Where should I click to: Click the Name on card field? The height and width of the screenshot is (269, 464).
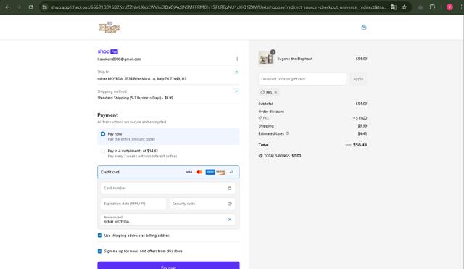(168, 220)
